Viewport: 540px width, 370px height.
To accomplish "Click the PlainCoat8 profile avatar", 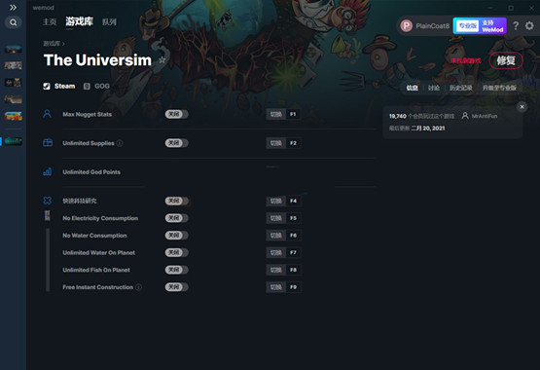I will click(x=407, y=26).
